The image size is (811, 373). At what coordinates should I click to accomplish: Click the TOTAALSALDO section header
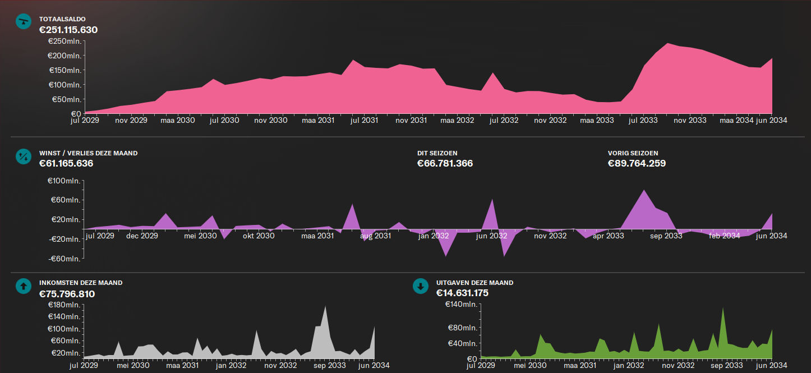pyautogui.click(x=62, y=19)
